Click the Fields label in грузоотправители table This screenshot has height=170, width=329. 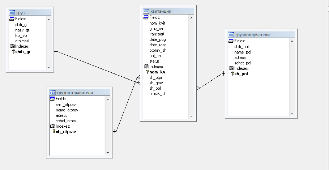pyautogui.click(x=61, y=99)
